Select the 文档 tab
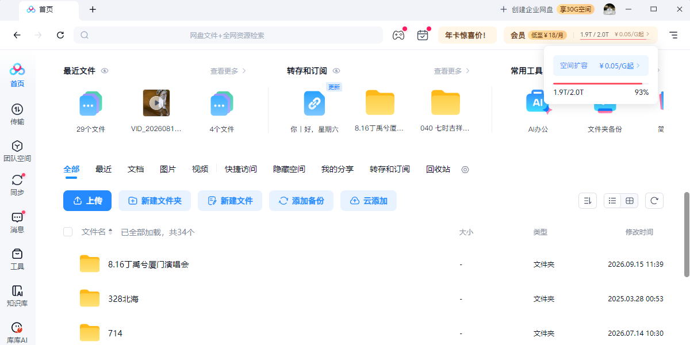690x345 pixels. click(136, 169)
